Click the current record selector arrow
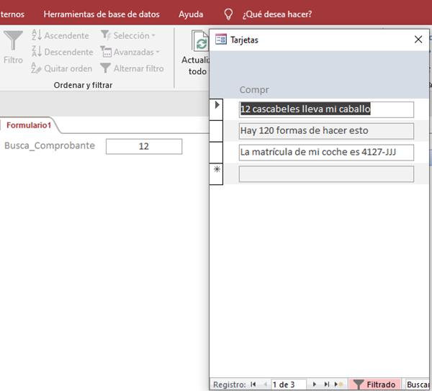432x391 pixels. point(217,109)
